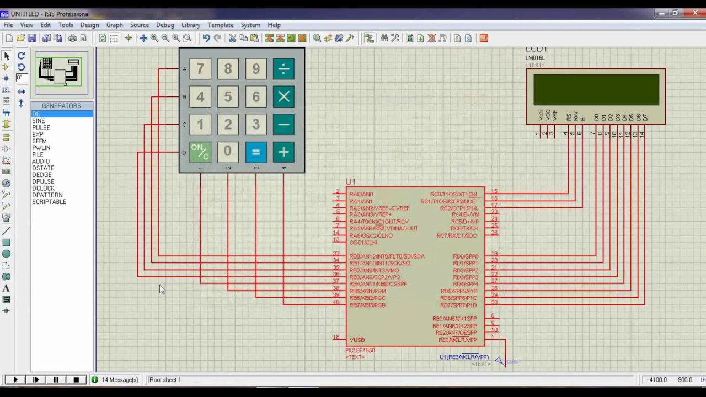Click the overview thumbnail of the schematic
The image size is (706, 397).
61,73
